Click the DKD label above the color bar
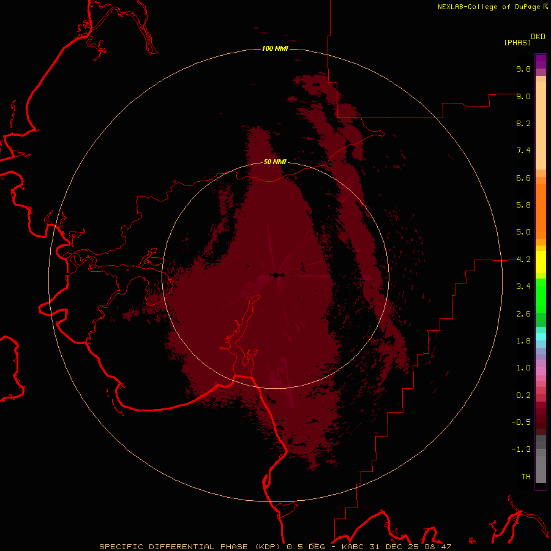 point(538,37)
